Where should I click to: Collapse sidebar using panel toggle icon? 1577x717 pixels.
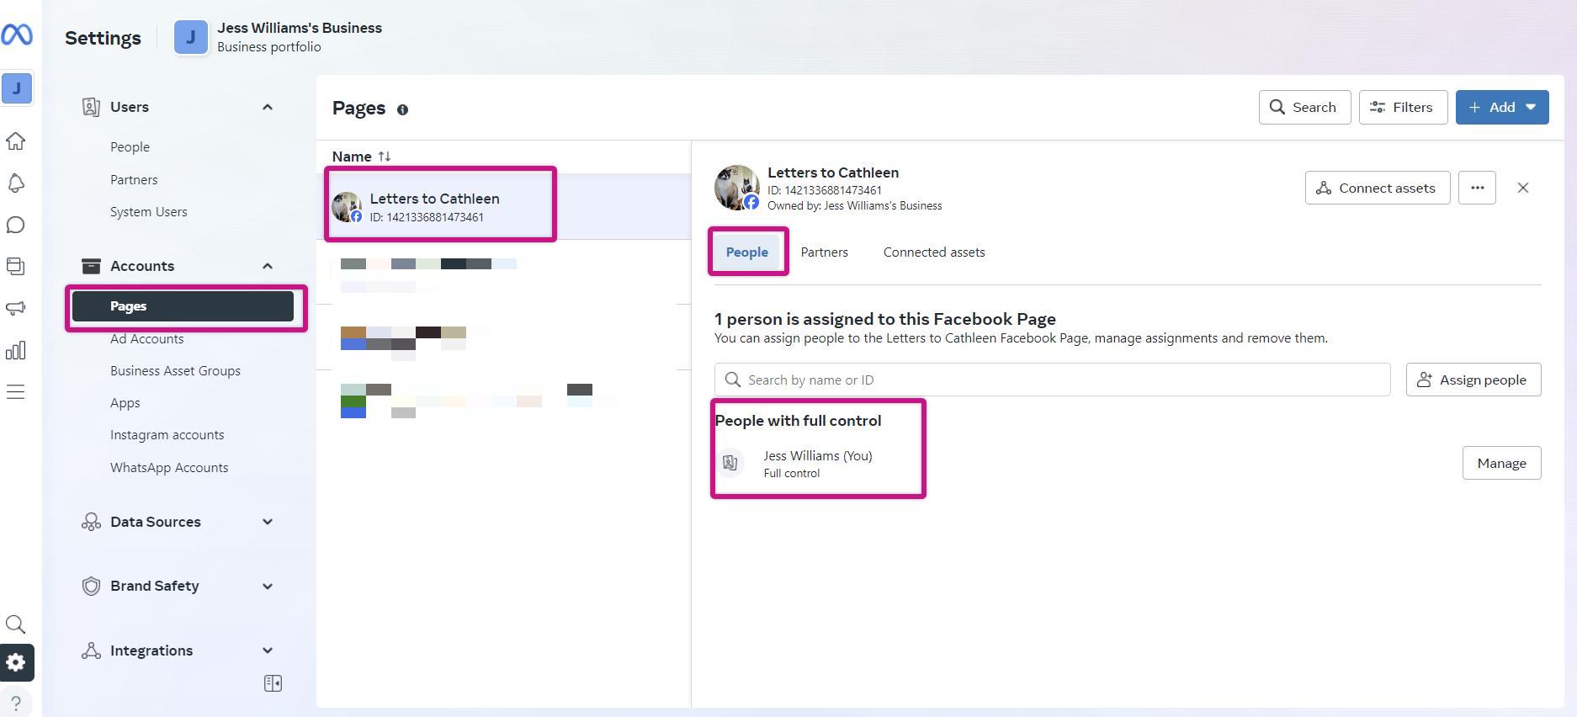tap(273, 683)
